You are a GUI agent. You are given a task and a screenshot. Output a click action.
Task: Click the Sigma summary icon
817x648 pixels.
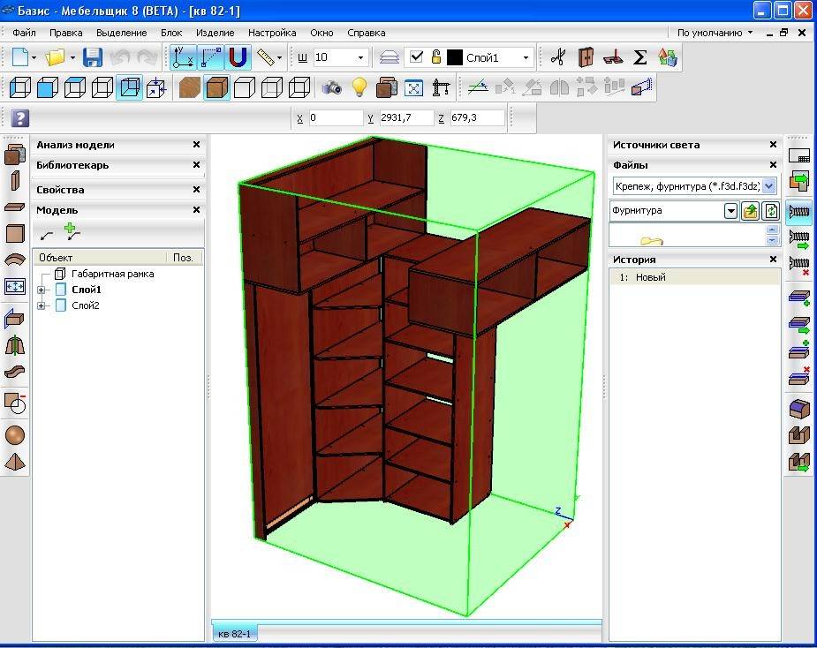pyautogui.click(x=639, y=57)
